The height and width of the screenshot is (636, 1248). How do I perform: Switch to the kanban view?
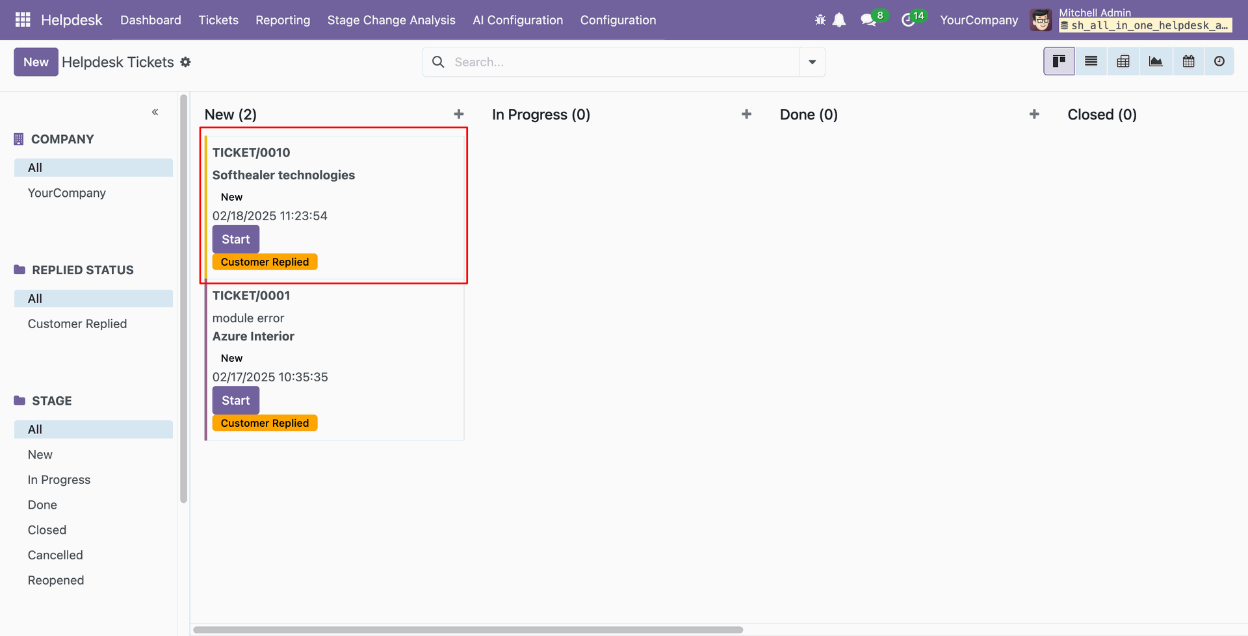[x=1059, y=61]
